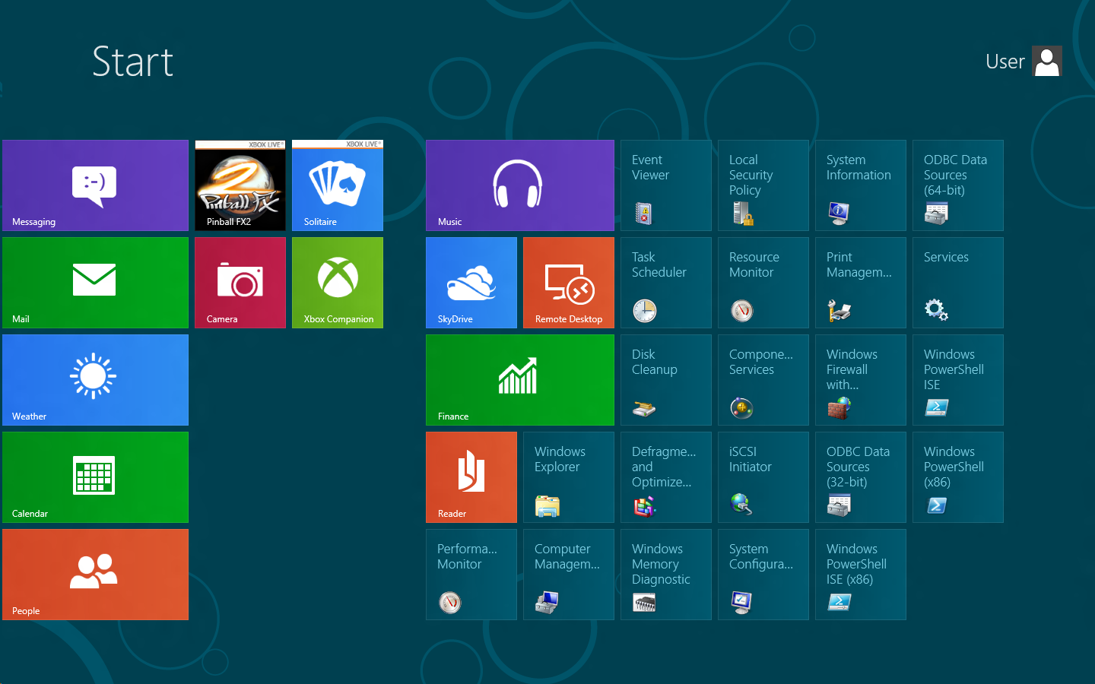Open the Local Security Policy tile

coord(763,185)
